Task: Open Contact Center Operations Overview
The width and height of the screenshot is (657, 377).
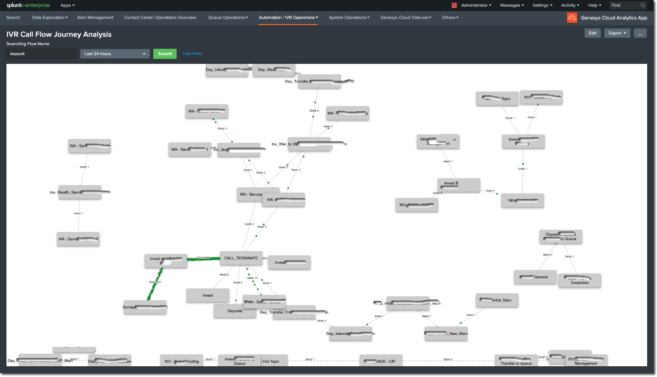Action: 160,17
